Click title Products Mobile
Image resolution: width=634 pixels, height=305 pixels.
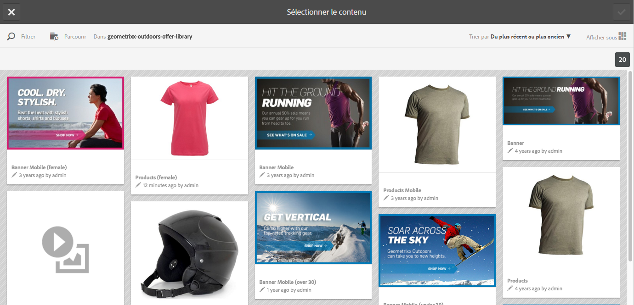(402, 190)
